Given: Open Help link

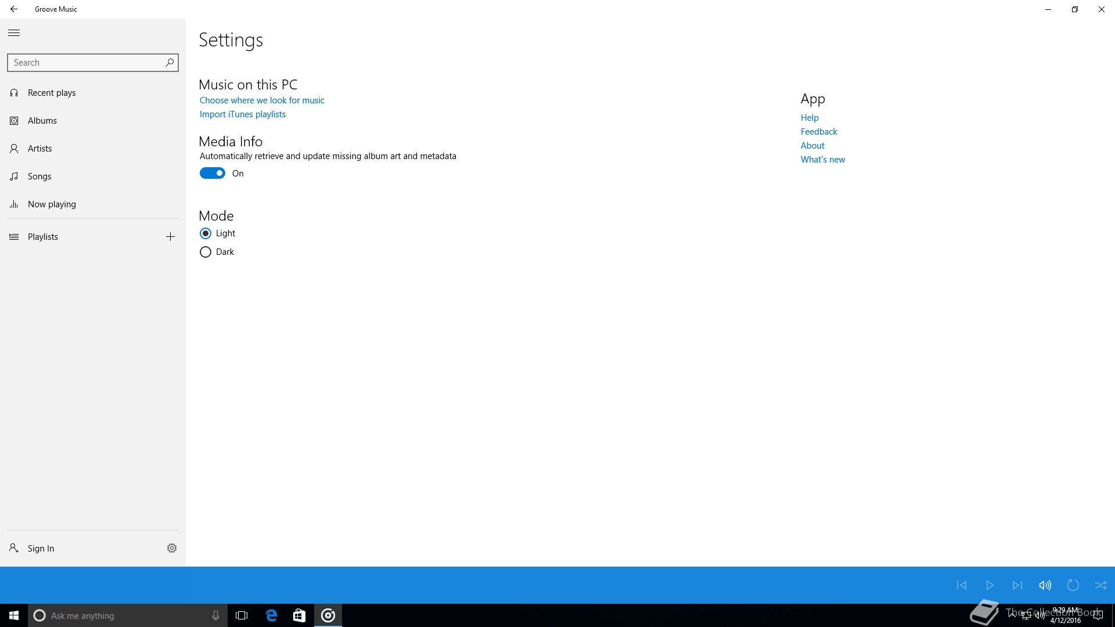Looking at the screenshot, I should pos(810,118).
